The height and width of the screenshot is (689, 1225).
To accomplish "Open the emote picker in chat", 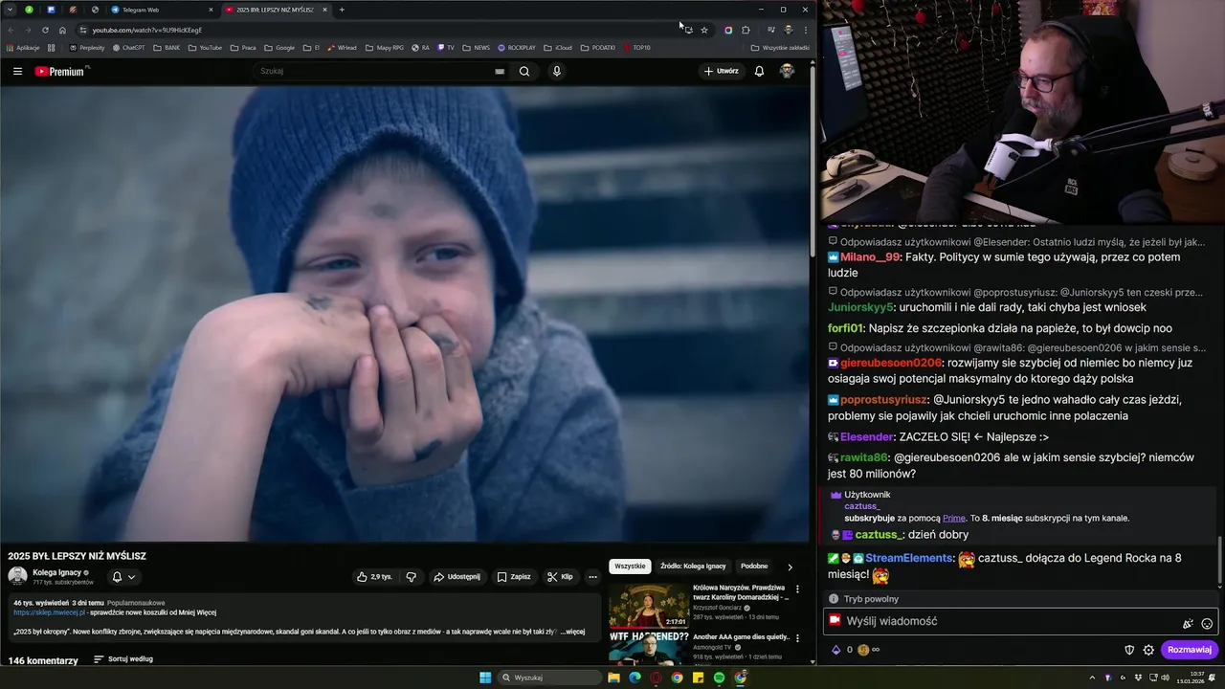I will click(1207, 623).
